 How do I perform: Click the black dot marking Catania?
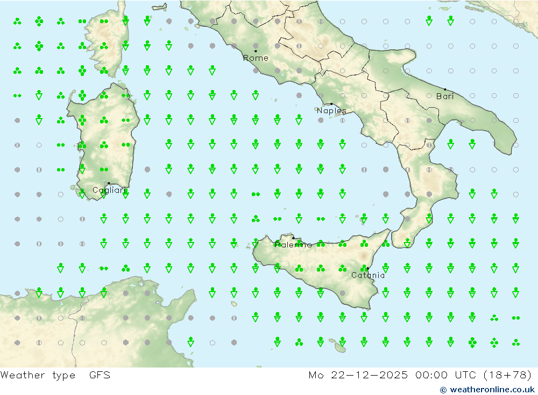[368, 268]
